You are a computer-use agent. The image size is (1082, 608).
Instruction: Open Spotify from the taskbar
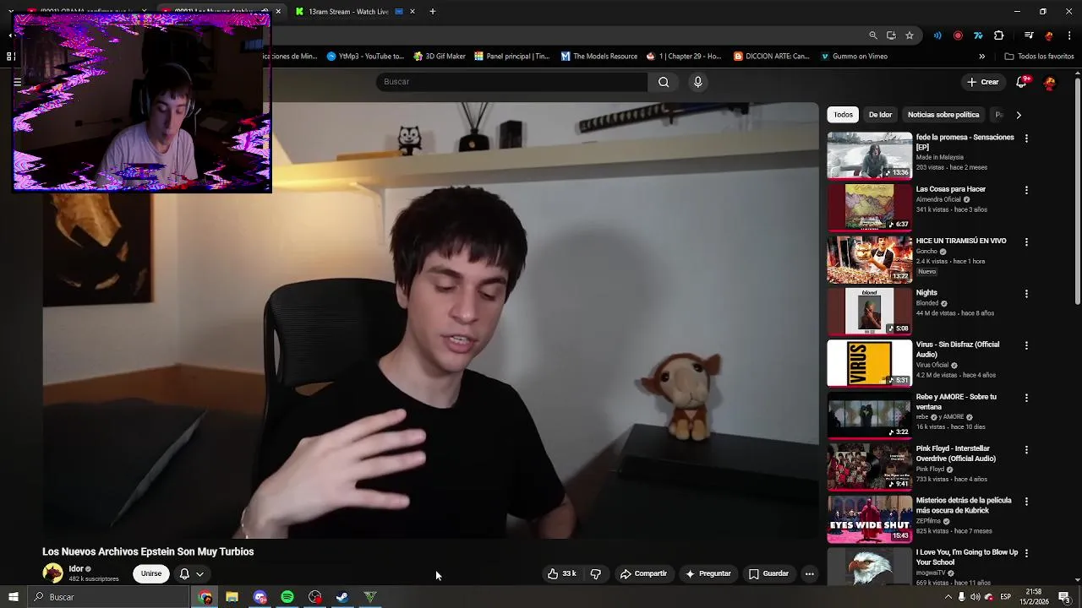click(287, 597)
